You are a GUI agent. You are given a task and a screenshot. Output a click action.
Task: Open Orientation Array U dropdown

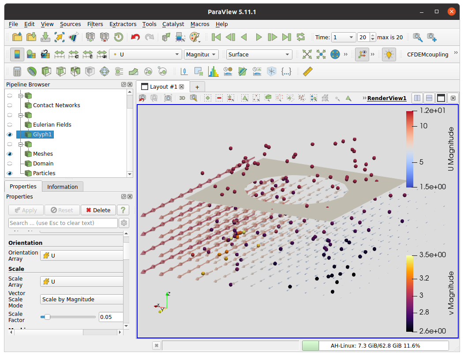click(82, 255)
